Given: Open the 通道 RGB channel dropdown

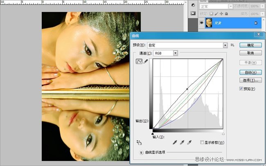Looking at the screenshot, I should pyautogui.click(x=176, y=53).
